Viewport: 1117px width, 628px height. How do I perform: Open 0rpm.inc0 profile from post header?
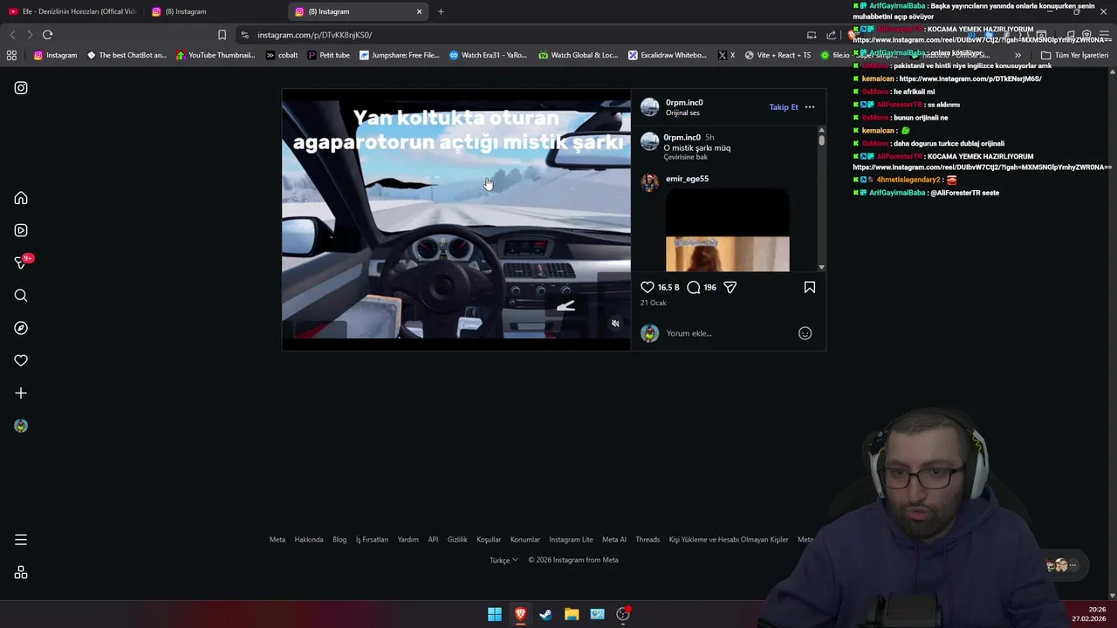point(684,103)
